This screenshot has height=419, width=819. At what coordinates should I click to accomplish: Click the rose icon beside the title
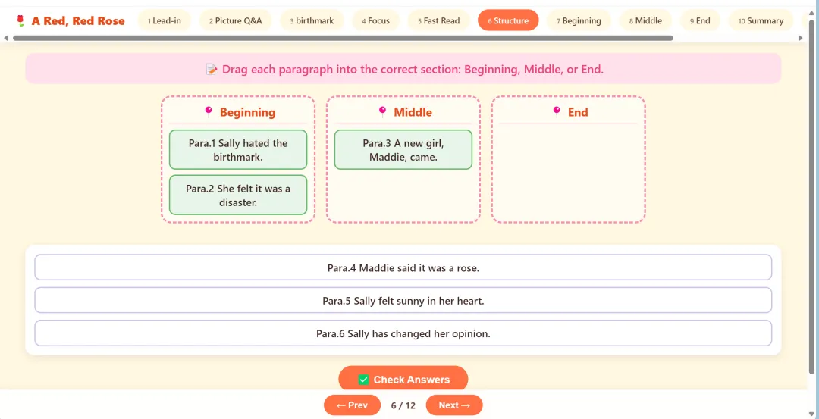coord(20,21)
